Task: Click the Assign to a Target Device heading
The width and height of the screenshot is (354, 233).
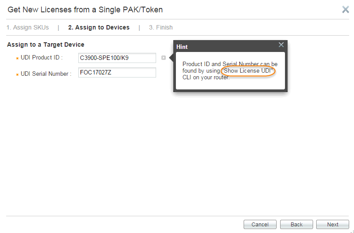Action: [46, 44]
